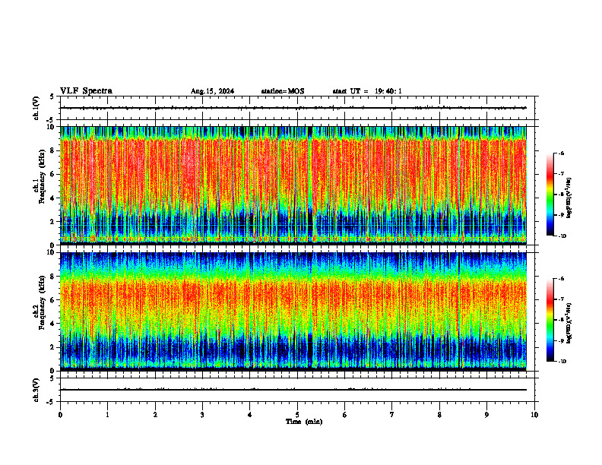Click the time axis tick label "10"
Image resolution: width=602 pixels, height=465 pixels.
(534, 415)
